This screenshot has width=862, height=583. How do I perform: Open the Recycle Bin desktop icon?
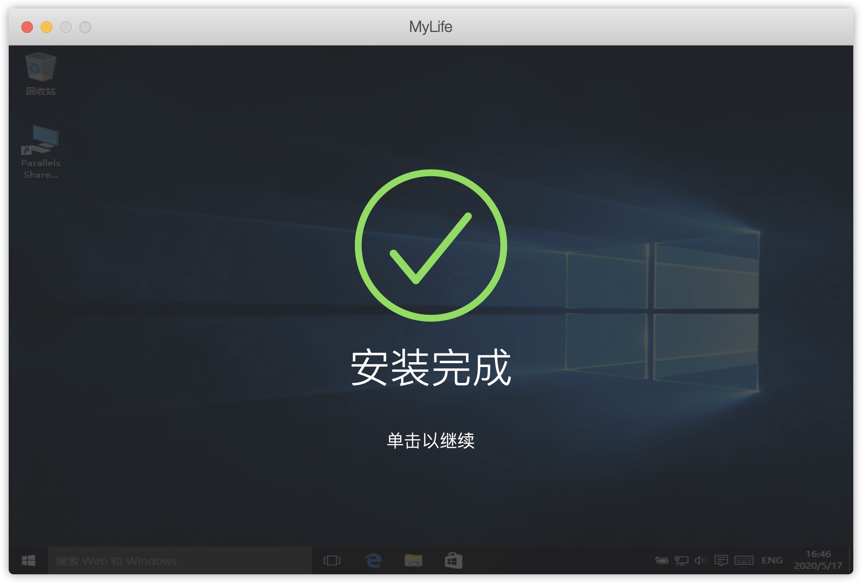41,74
